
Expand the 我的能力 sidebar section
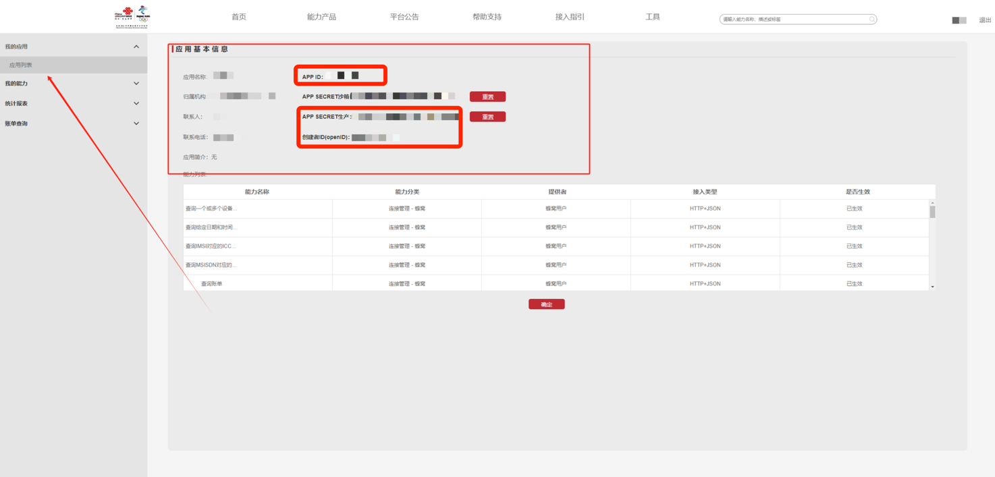tap(136, 84)
